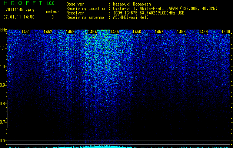Click the cyan signal-level graph at bottom
This screenshot has height=148, width=233.
(x=119, y=147)
